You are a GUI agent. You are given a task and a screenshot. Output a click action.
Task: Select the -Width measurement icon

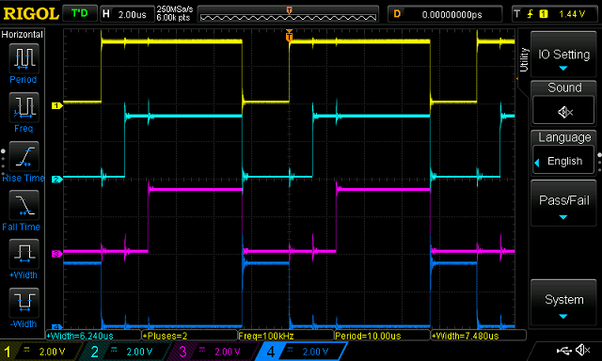[x=24, y=303]
